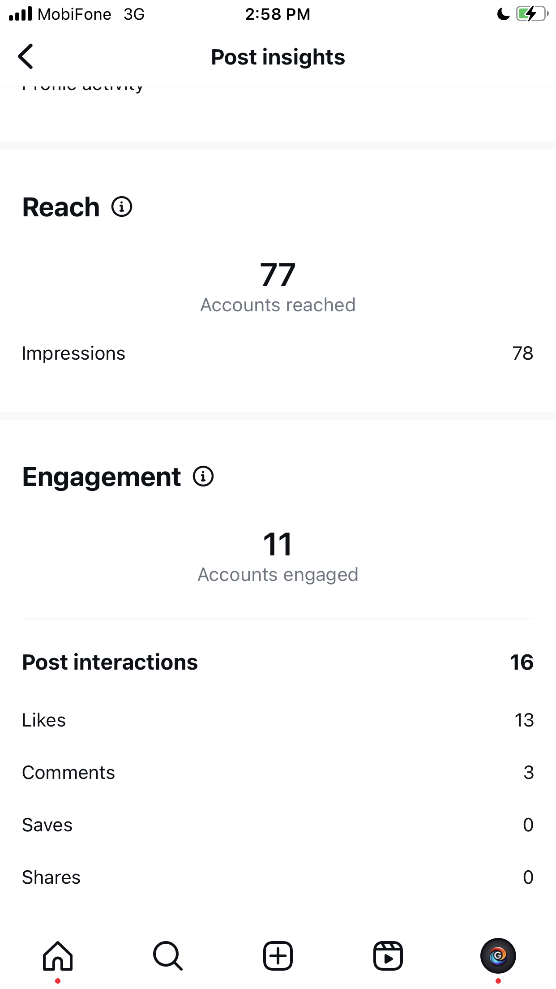The height and width of the screenshot is (989, 556).
Task: Select the Post interactions row
Action: (278, 662)
